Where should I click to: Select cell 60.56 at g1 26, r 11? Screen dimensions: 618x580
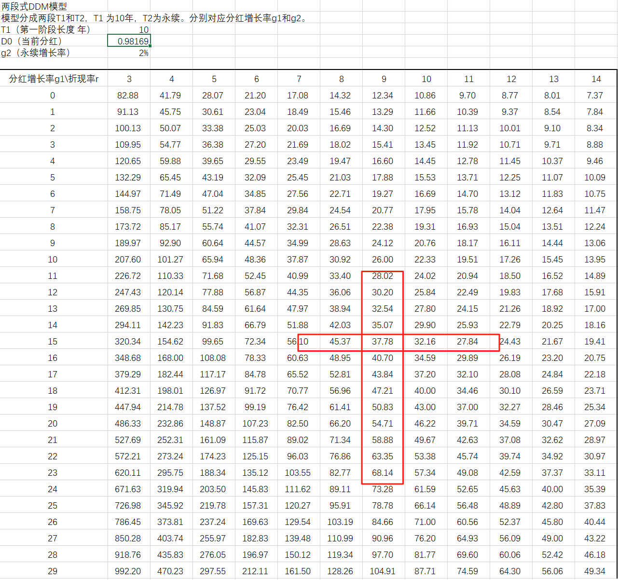469,522
